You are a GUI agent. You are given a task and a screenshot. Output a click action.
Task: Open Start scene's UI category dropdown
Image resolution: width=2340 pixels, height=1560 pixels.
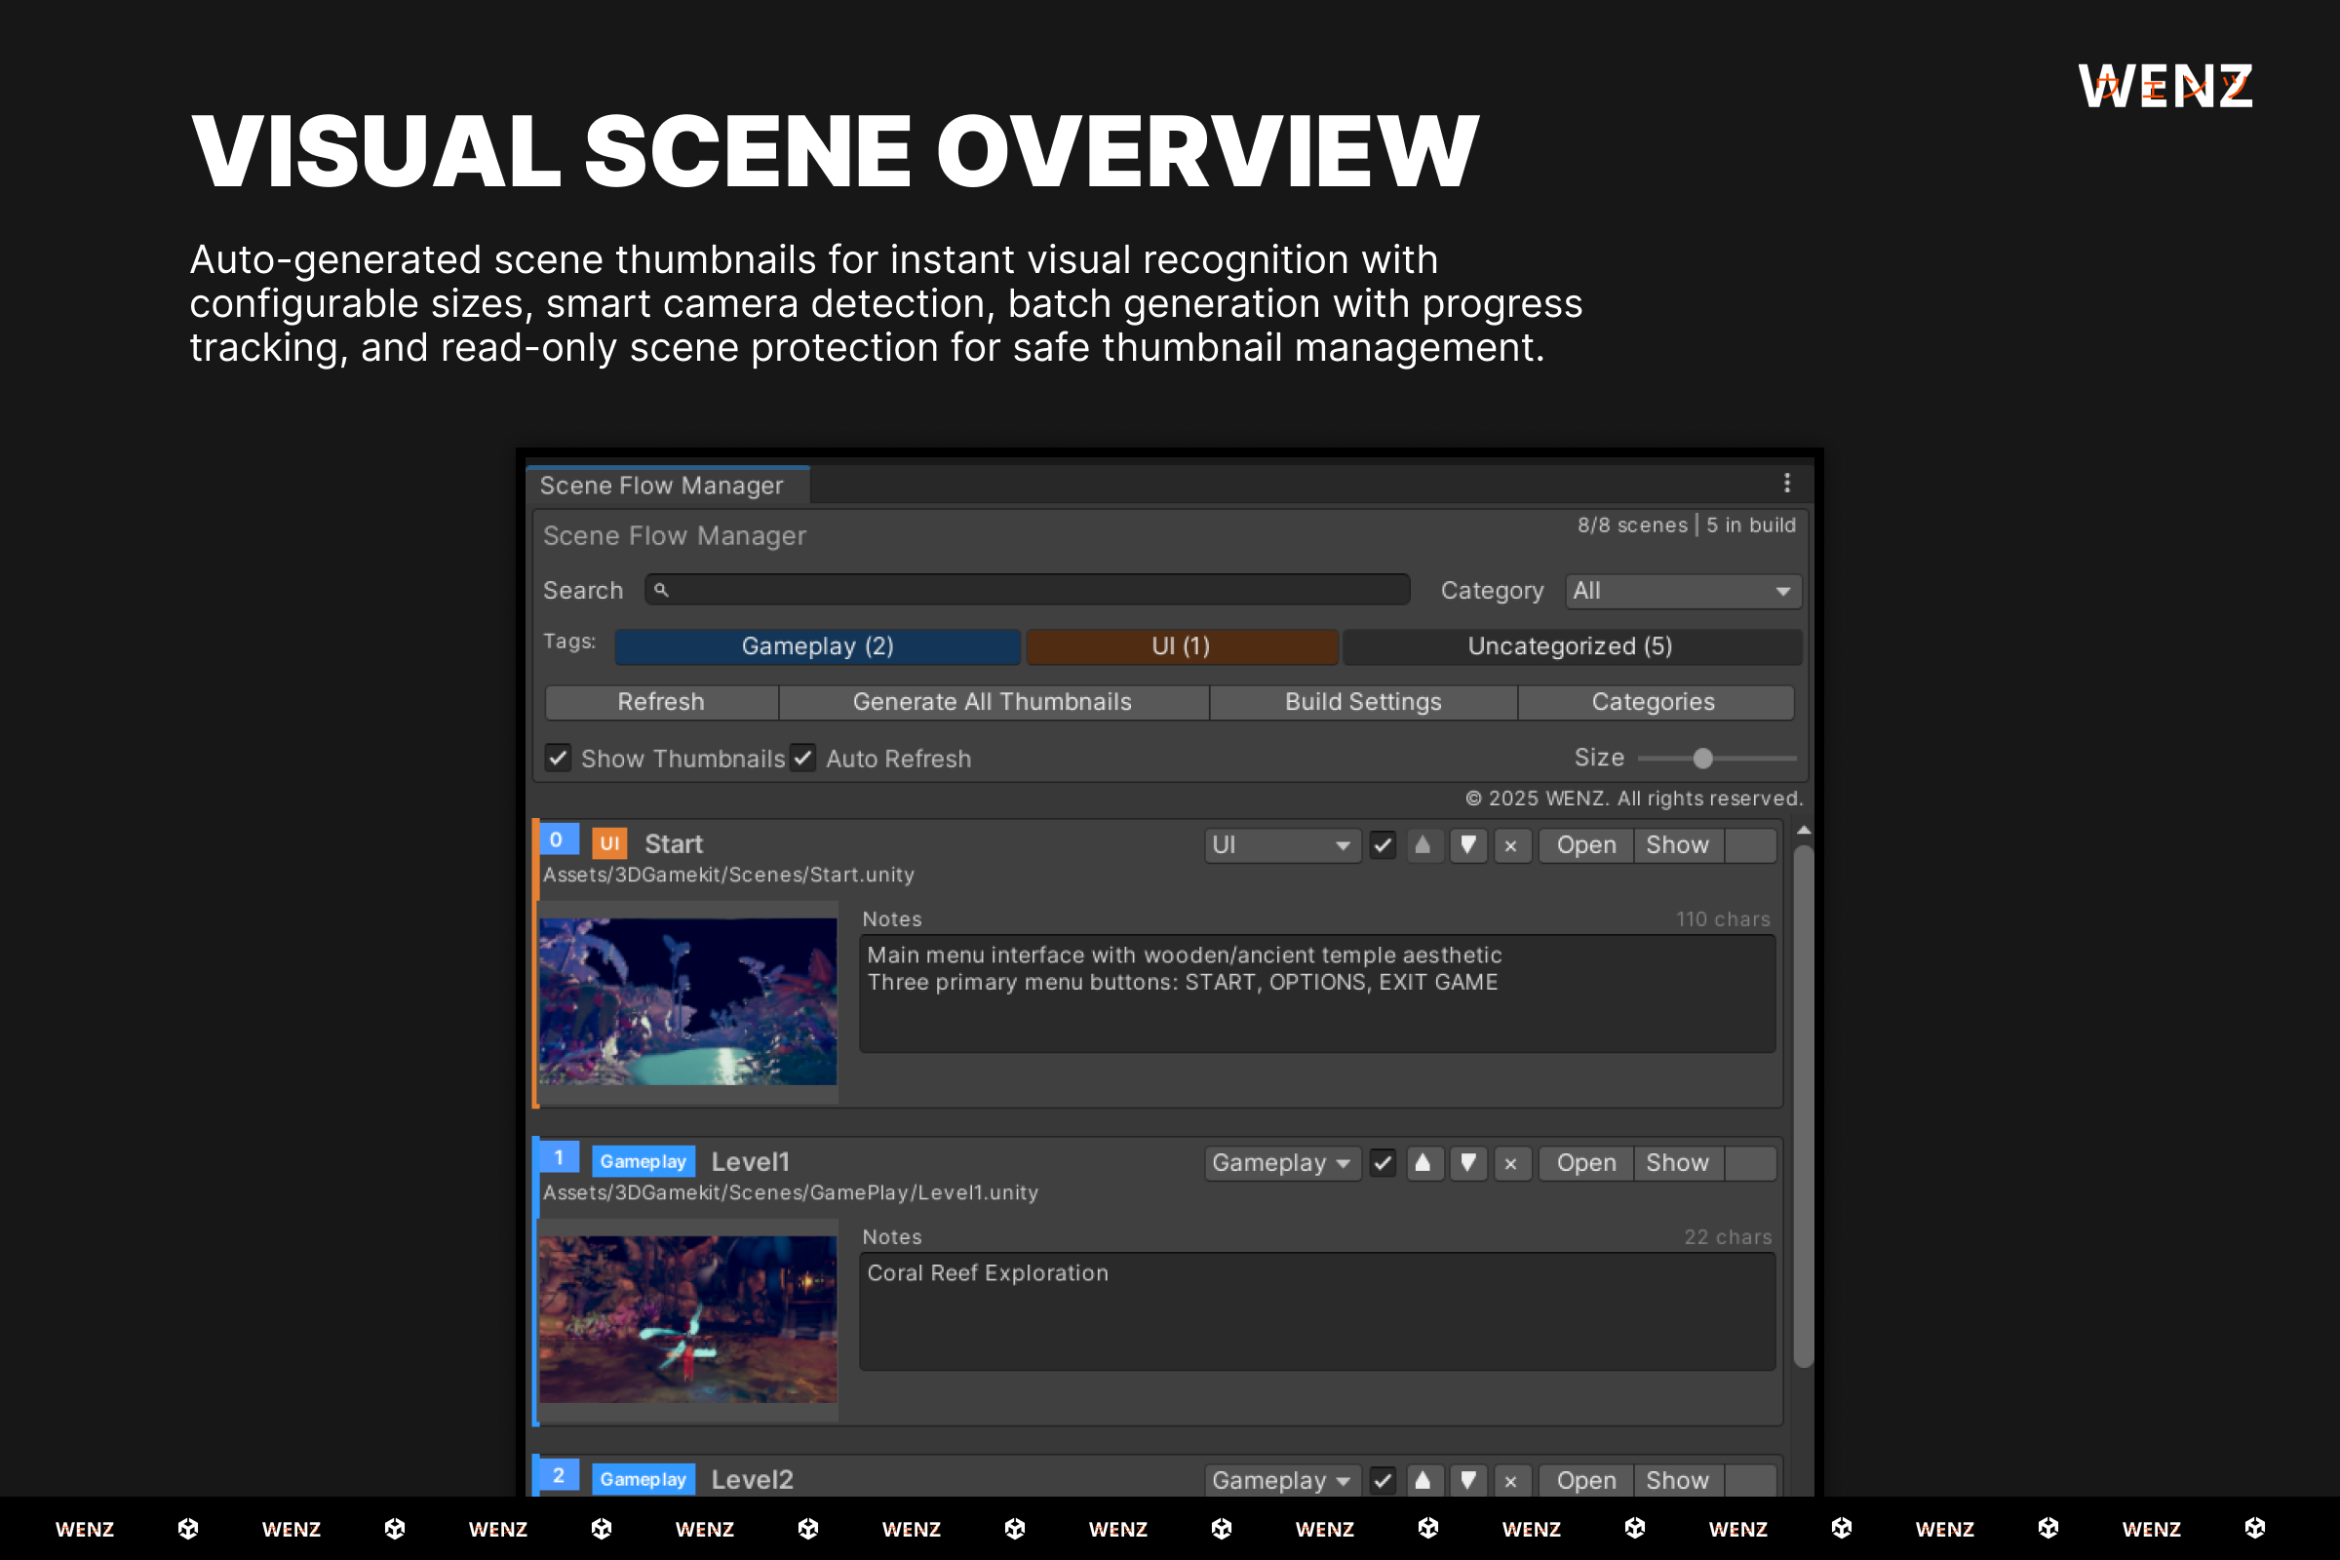pyautogui.click(x=1281, y=844)
